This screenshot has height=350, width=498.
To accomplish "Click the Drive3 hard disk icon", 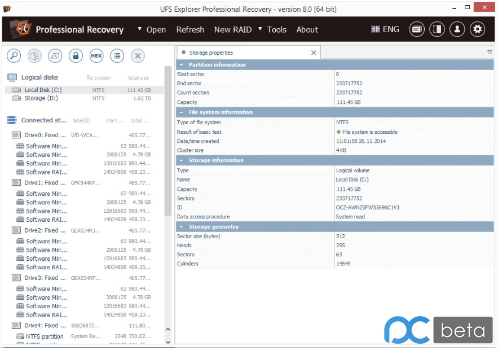I will 16,278.
